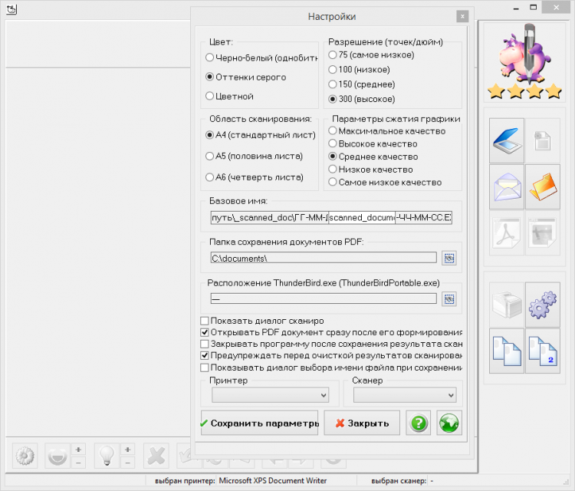Click Сохранить параметры button
This screenshot has width=575, height=491.
[x=259, y=423]
